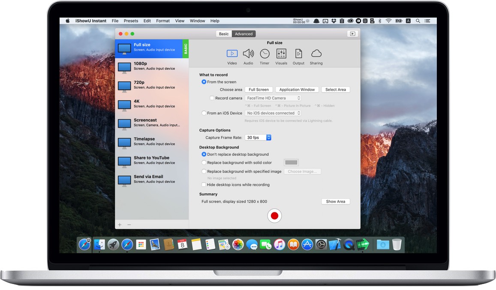Launch iTunes from the Dock
This screenshot has width=496, height=290.
[280, 245]
